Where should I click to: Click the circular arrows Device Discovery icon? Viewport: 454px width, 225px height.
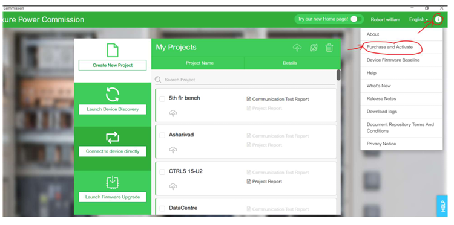pos(113,94)
